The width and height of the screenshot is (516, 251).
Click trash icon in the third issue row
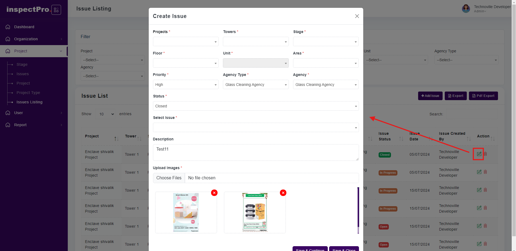click(x=485, y=190)
